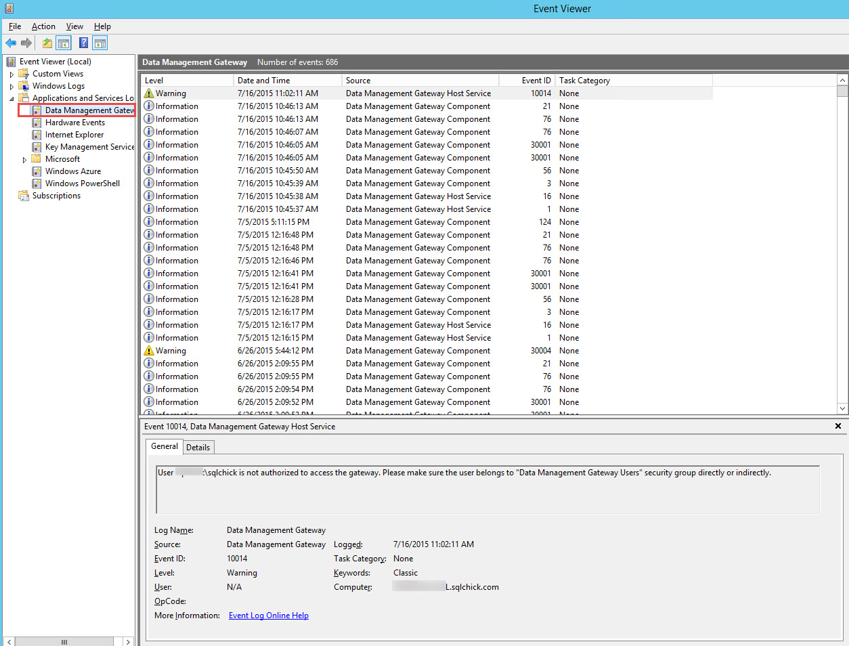The width and height of the screenshot is (849, 646).
Task: Click the Windows Logs folder icon
Action: [x=24, y=86]
